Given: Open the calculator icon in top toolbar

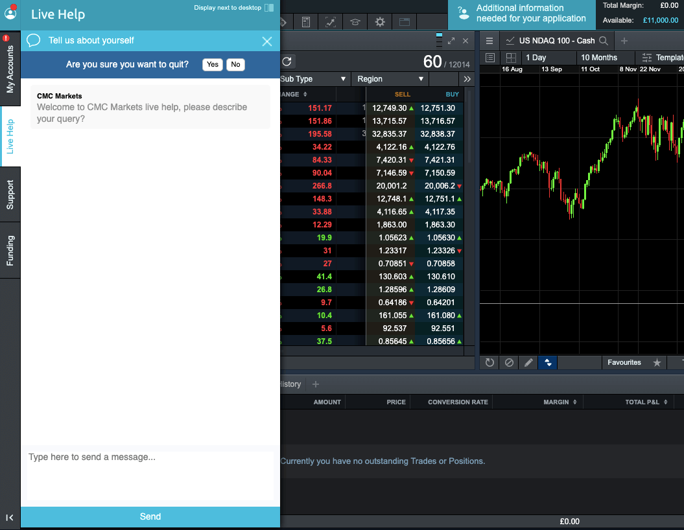Looking at the screenshot, I should click(306, 22).
